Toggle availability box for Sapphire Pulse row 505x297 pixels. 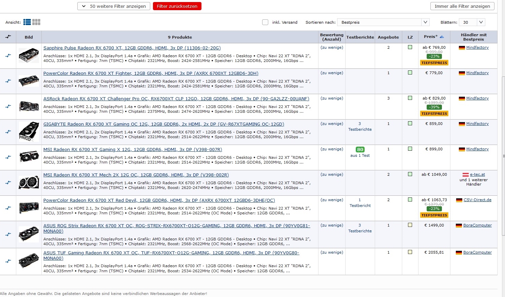tap(410, 47)
